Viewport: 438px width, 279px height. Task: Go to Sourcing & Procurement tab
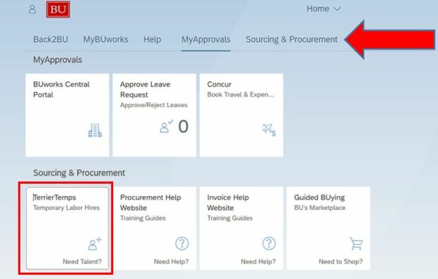(x=292, y=39)
